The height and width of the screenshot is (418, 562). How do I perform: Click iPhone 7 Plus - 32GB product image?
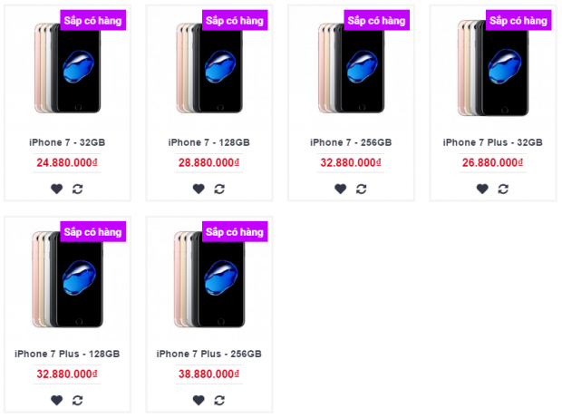tap(492, 71)
